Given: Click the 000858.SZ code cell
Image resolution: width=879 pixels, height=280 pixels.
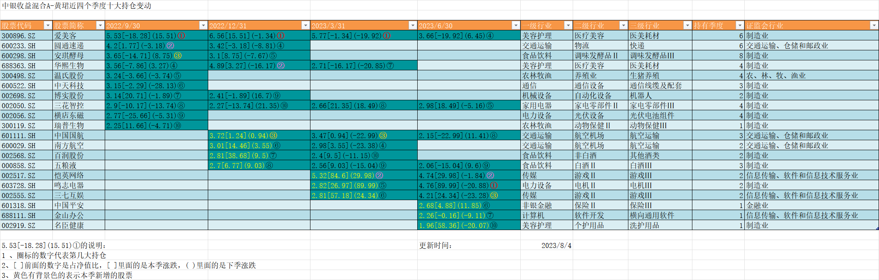Looking at the screenshot, I should pyautogui.click(x=26, y=166).
